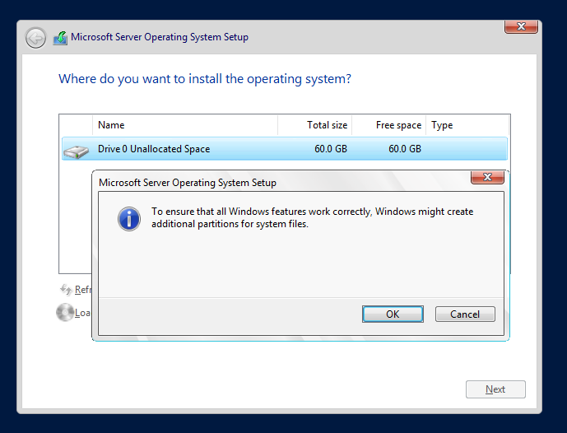Click the Load driver disc icon

[65, 313]
